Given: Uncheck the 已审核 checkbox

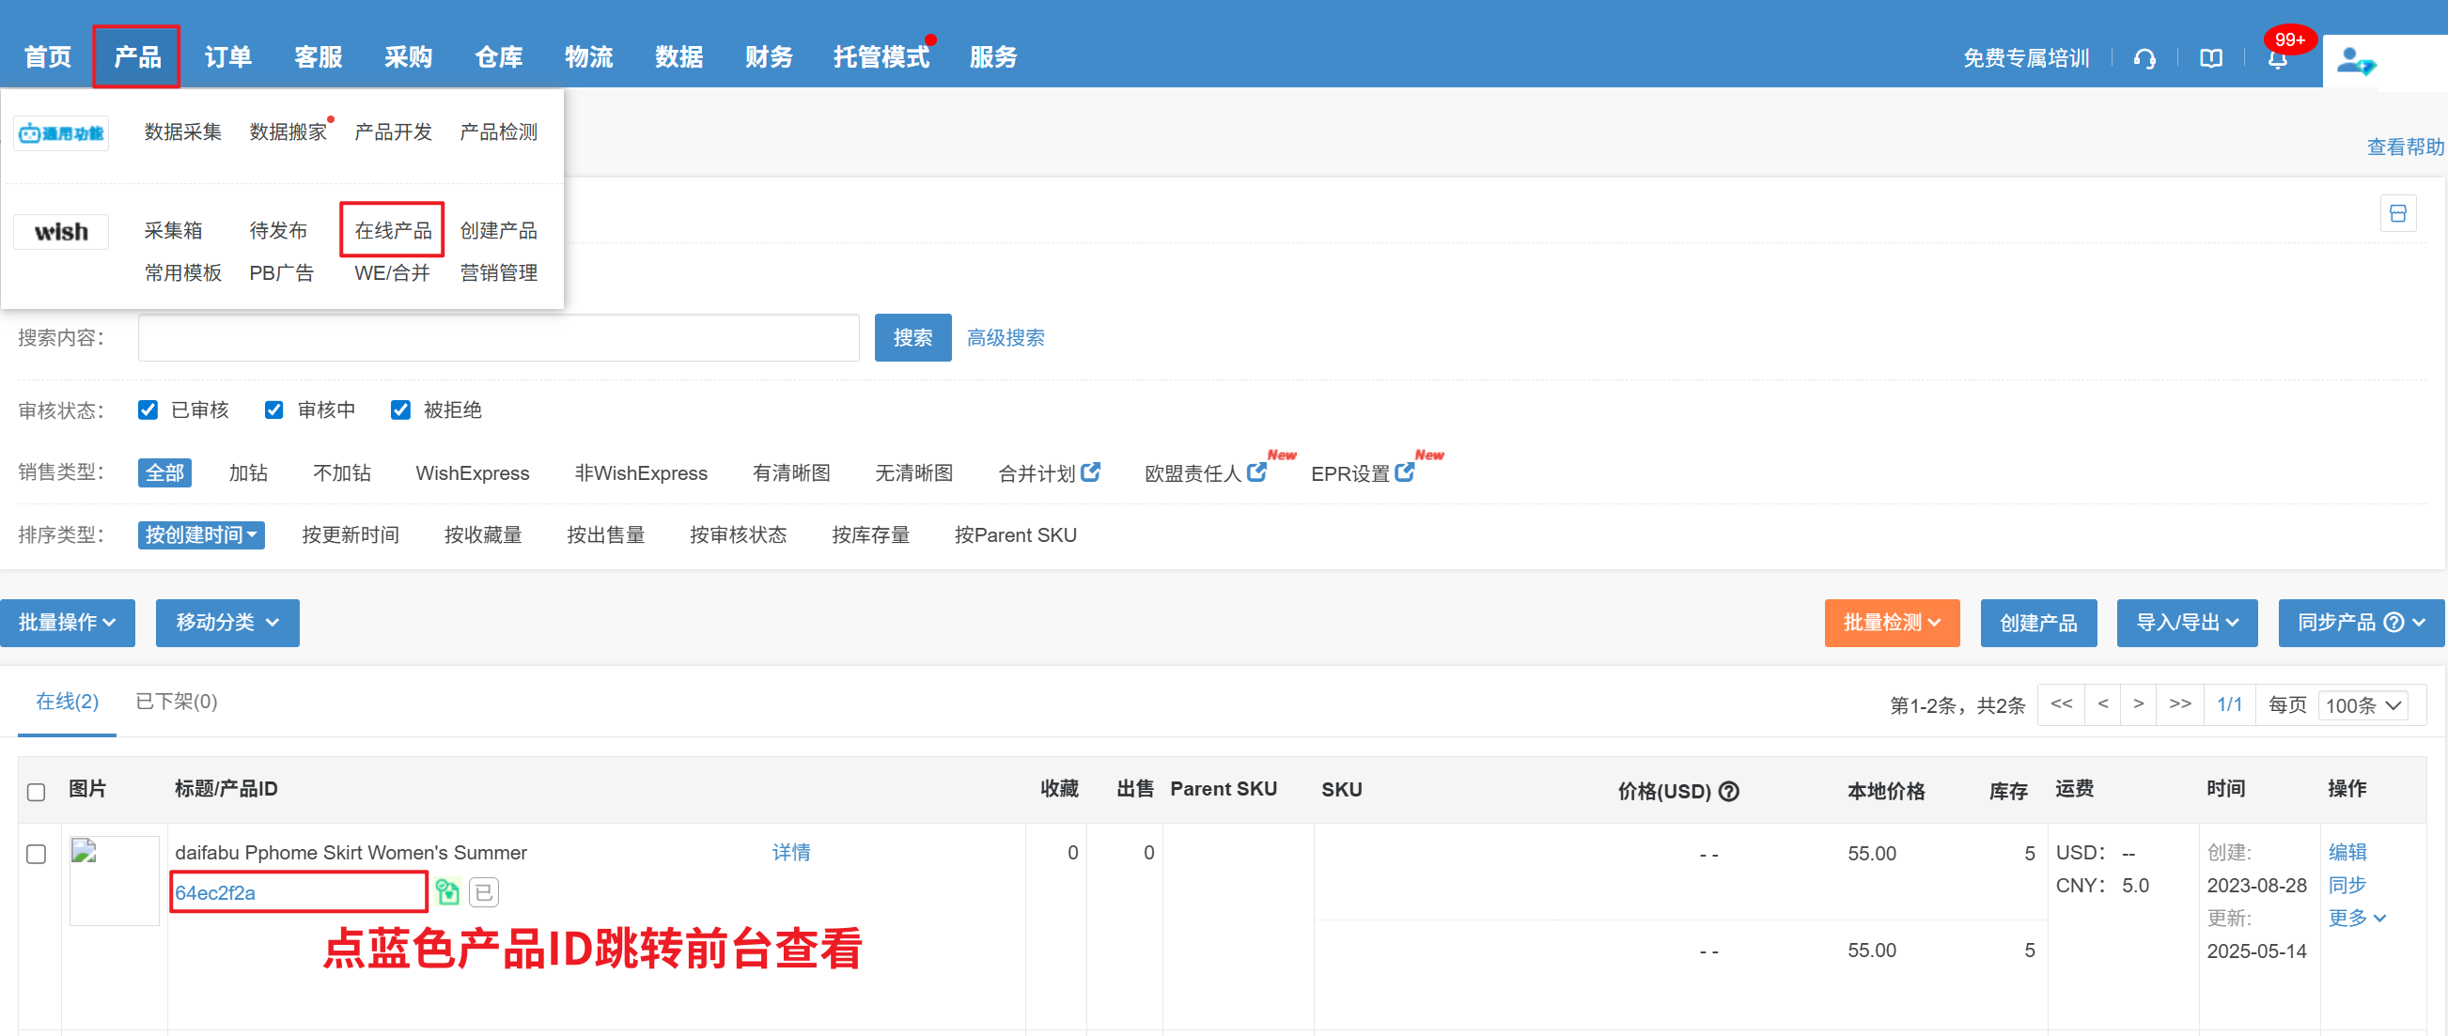Looking at the screenshot, I should point(148,410).
